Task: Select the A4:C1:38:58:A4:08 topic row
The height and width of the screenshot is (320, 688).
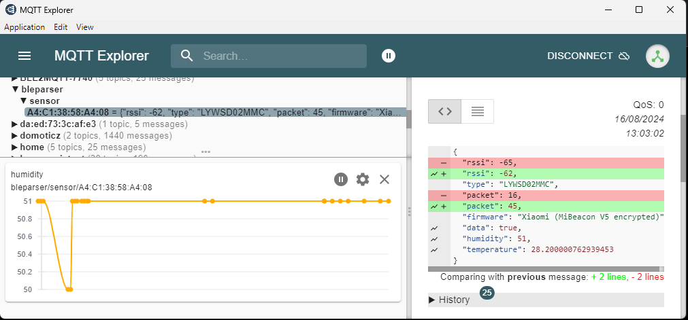Action: pyautogui.click(x=215, y=113)
